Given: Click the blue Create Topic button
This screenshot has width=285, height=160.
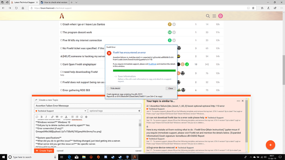Looking at the screenshot, I should coord(44,151).
